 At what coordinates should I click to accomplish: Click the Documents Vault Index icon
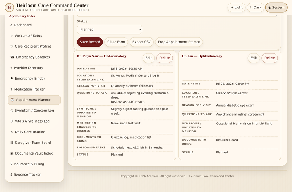click(12, 153)
